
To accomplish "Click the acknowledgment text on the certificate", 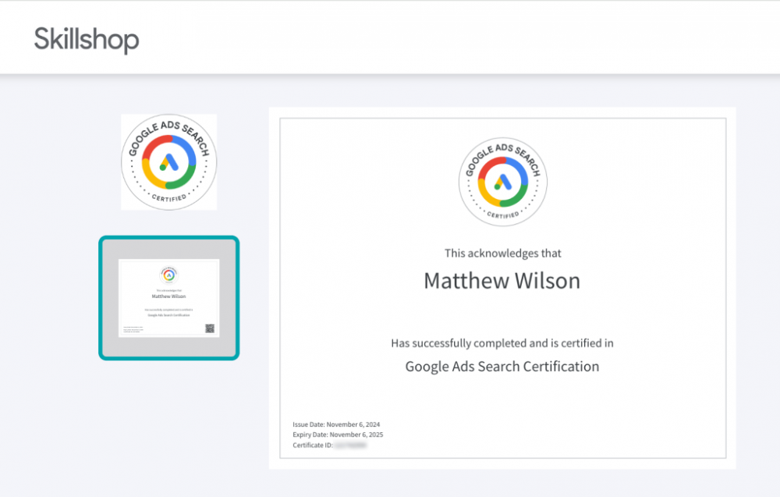I will point(502,253).
